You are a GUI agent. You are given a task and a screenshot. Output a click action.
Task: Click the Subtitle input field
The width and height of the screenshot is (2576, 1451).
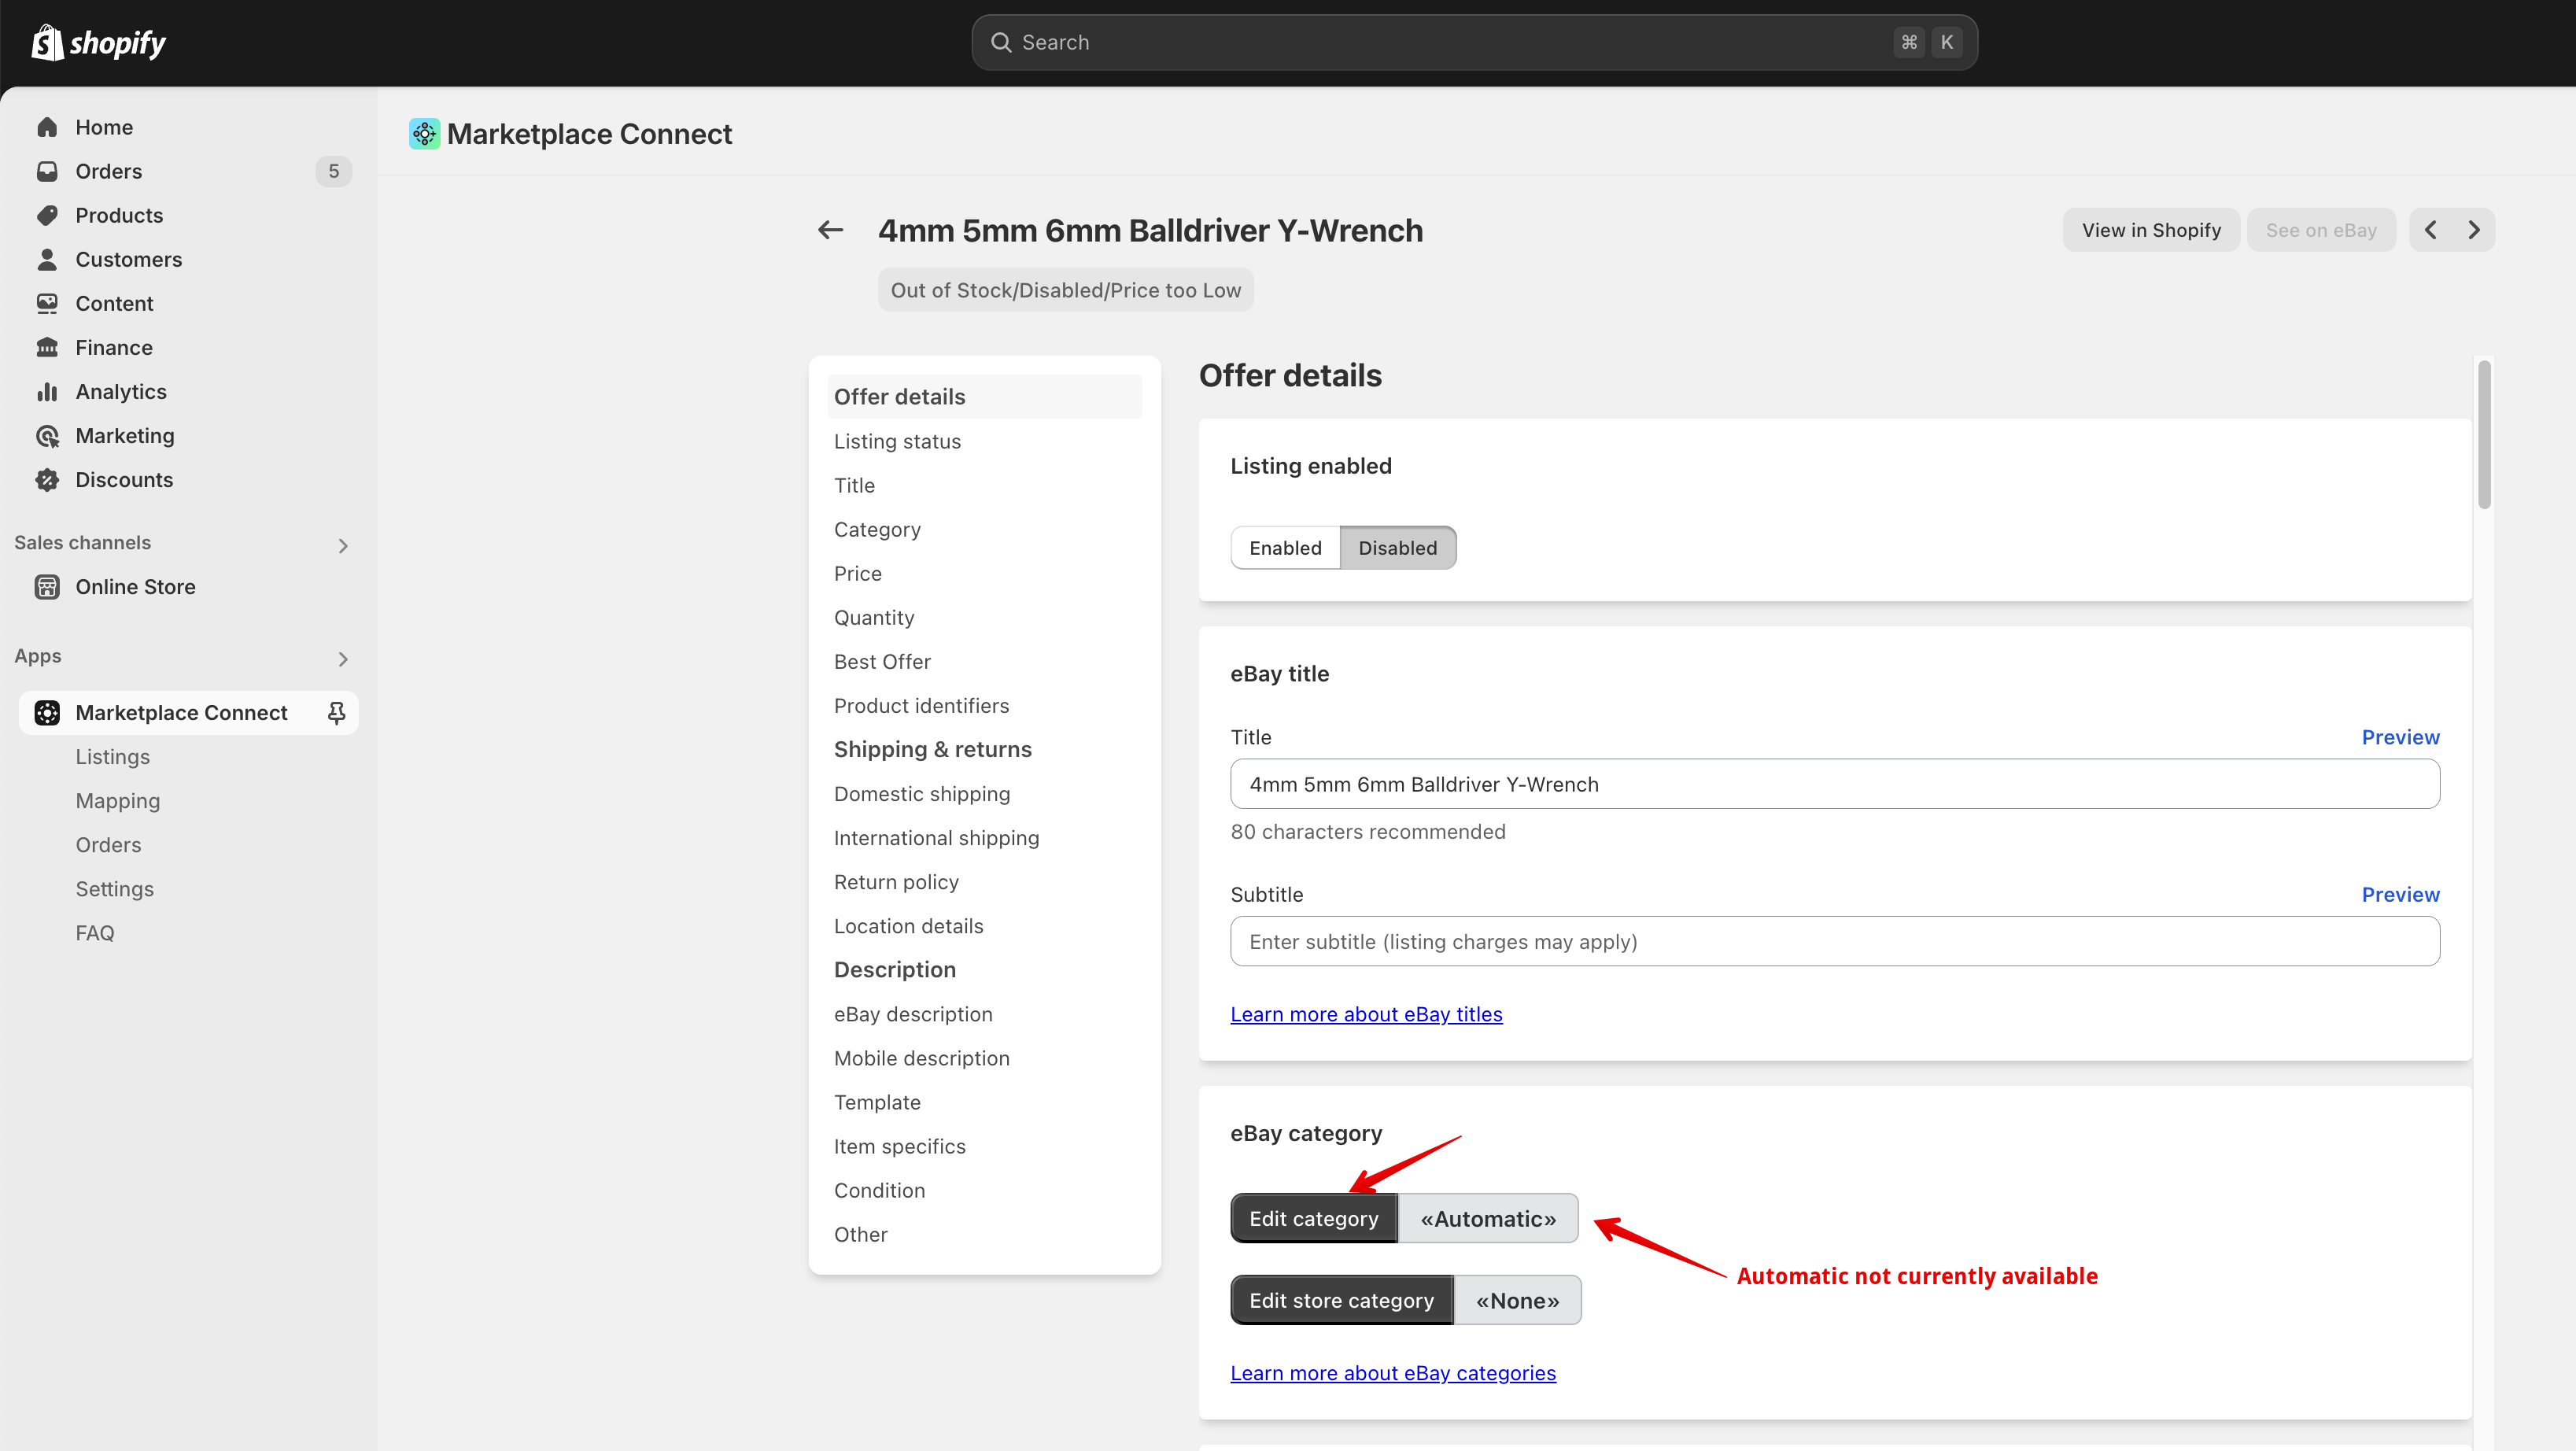tap(1835, 941)
